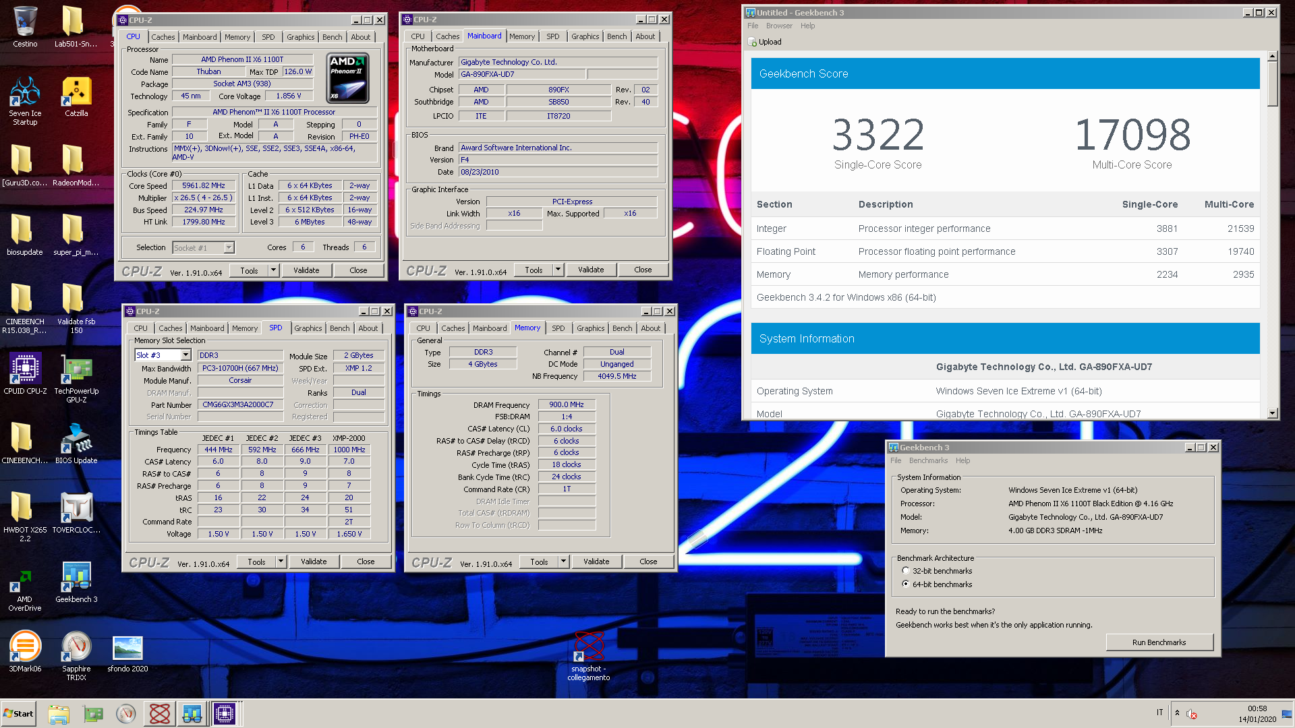Open snapshot - collegamento desktop shortcut

tap(589, 656)
